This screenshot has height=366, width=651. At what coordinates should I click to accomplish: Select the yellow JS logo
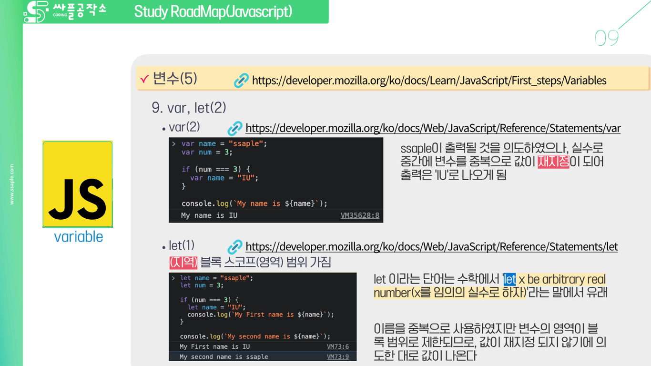pos(77,183)
